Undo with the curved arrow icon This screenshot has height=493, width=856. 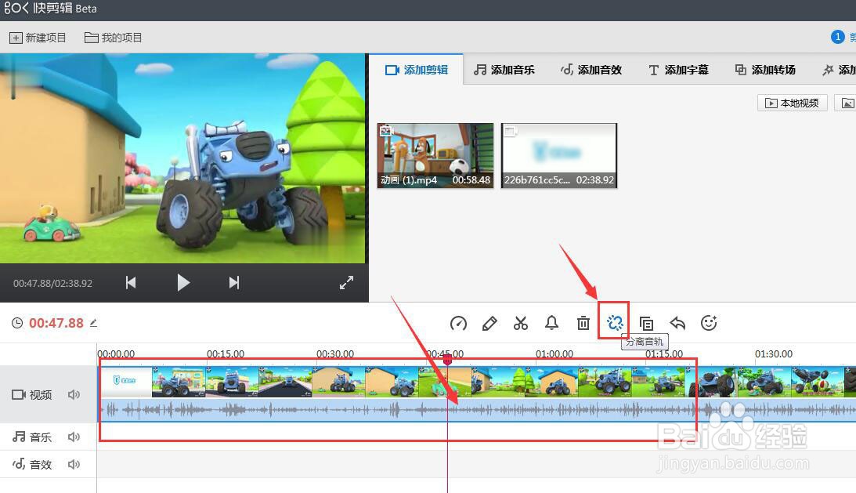coord(677,323)
